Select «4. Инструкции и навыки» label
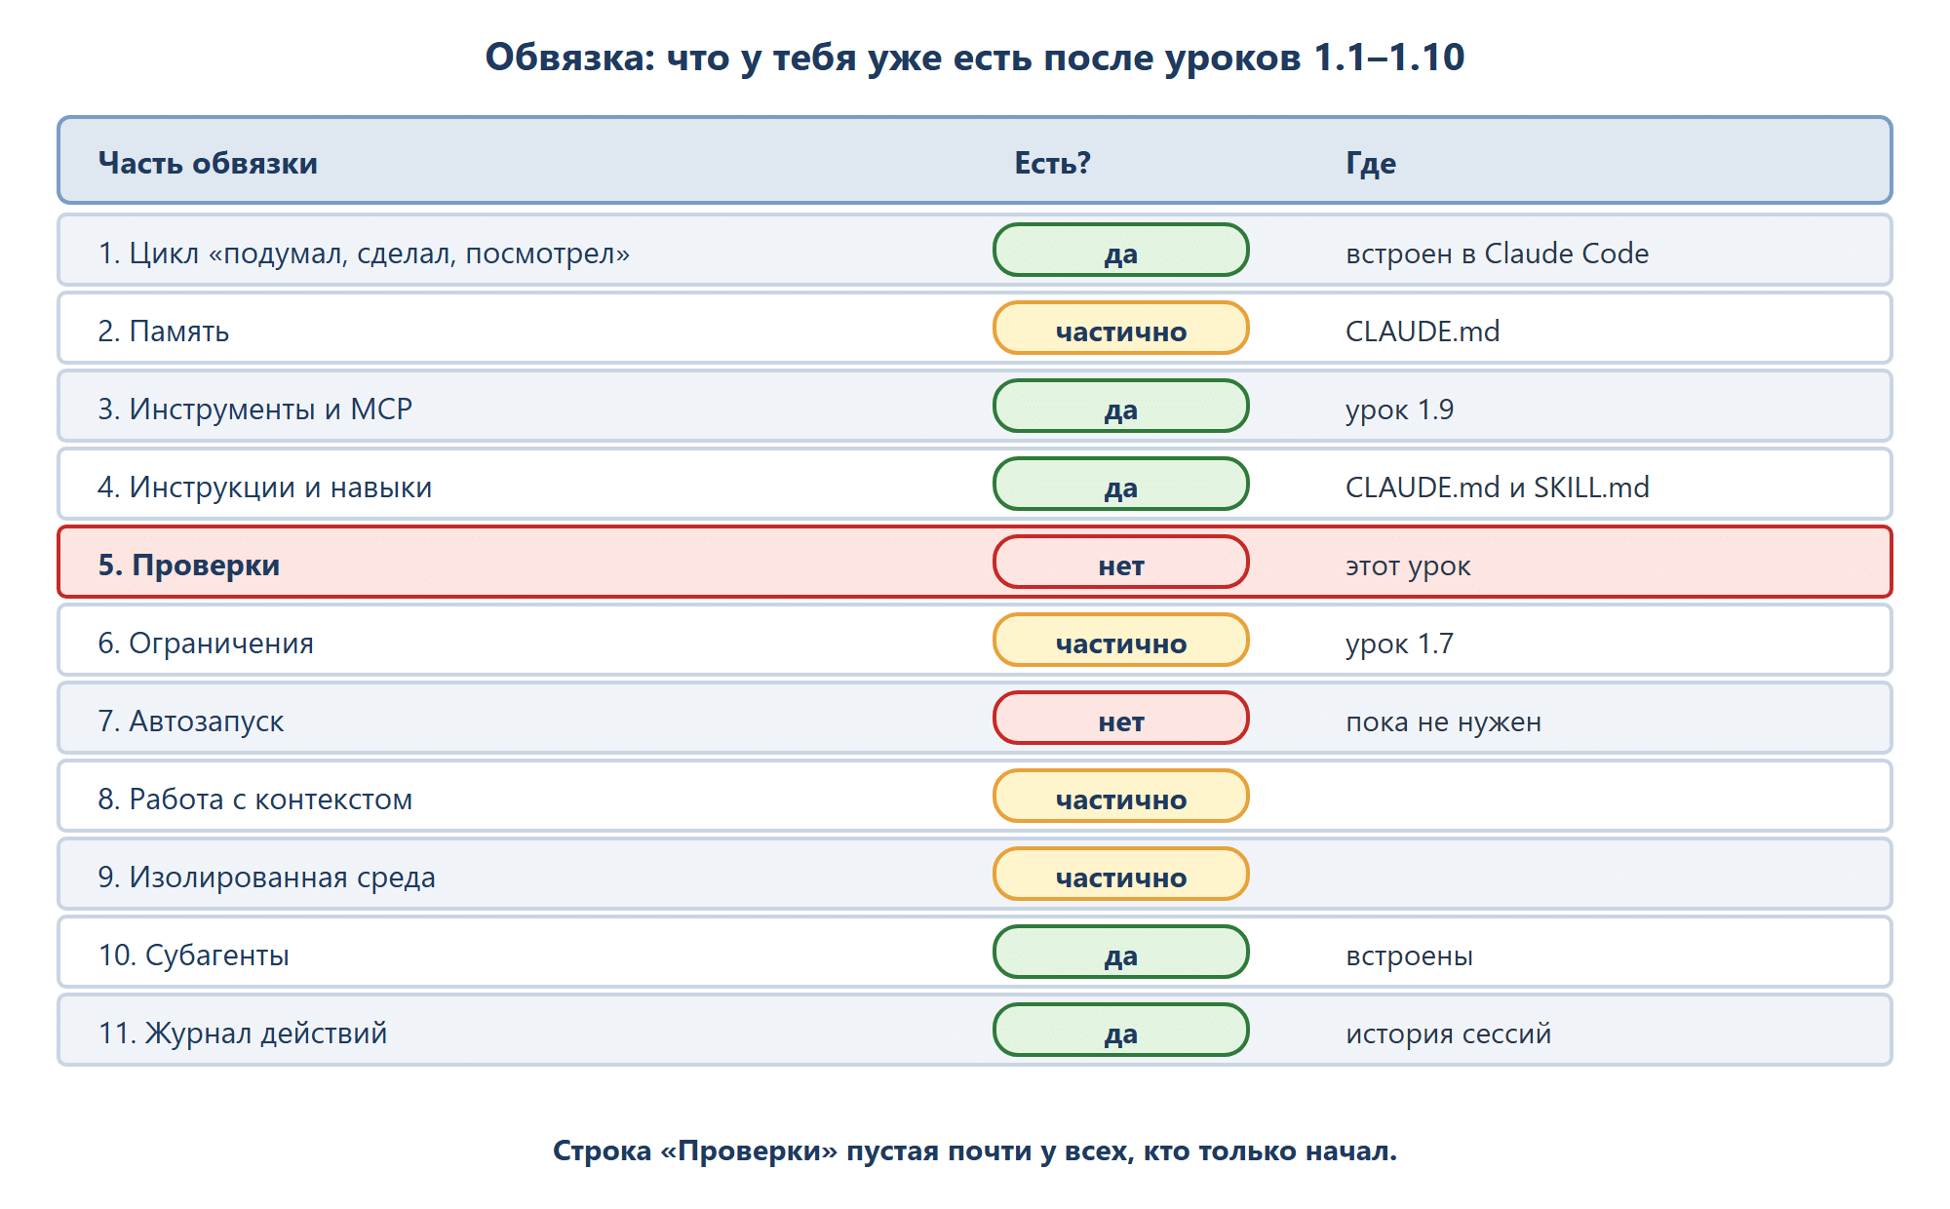1950x1209 pixels. tap(265, 487)
